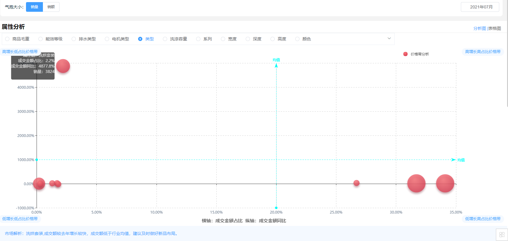Select the 洗涤容量 attribute radio
The width and height of the screenshot is (508, 241).
(165, 39)
